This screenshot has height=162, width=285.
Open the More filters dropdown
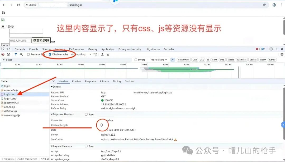pos(159,60)
